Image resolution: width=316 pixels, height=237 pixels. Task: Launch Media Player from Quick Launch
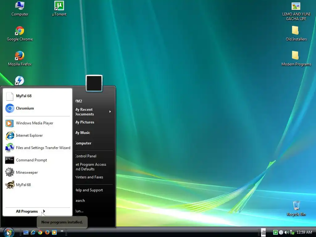54,232
